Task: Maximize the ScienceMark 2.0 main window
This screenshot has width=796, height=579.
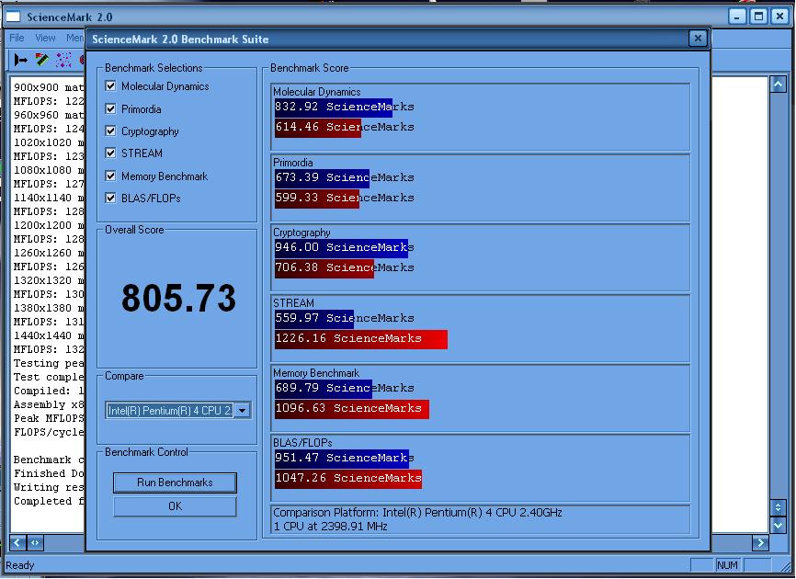Action: coord(758,17)
